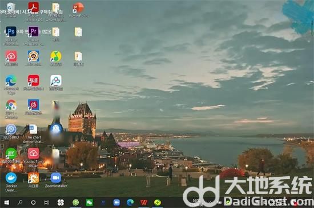Image resolution: width=314 pixels, height=208 pixels.
Task: Open the folder right of QQ Music
Action: click(78, 56)
